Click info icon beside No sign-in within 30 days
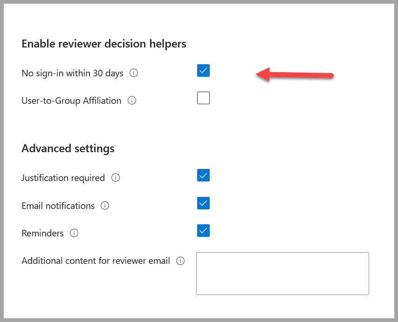 [134, 73]
